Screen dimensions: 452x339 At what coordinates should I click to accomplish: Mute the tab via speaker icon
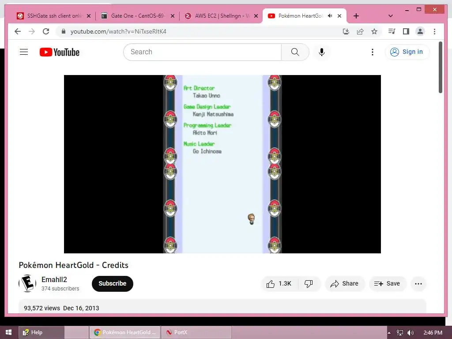click(330, 16)
